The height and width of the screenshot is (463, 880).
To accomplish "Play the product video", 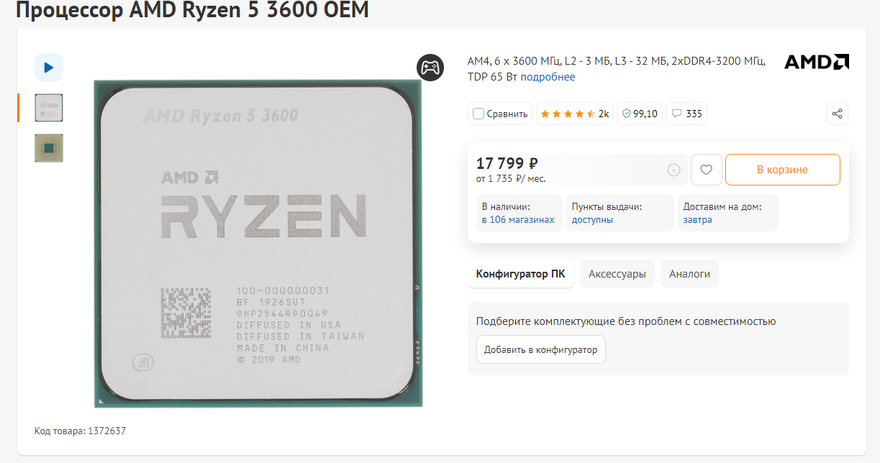I will click(49, 68).
